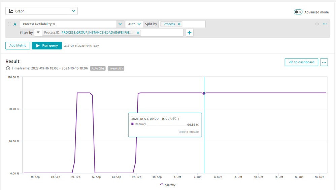336x190 pixels.
Task: Click the Split by input field
Action: [x=194, y=24]
